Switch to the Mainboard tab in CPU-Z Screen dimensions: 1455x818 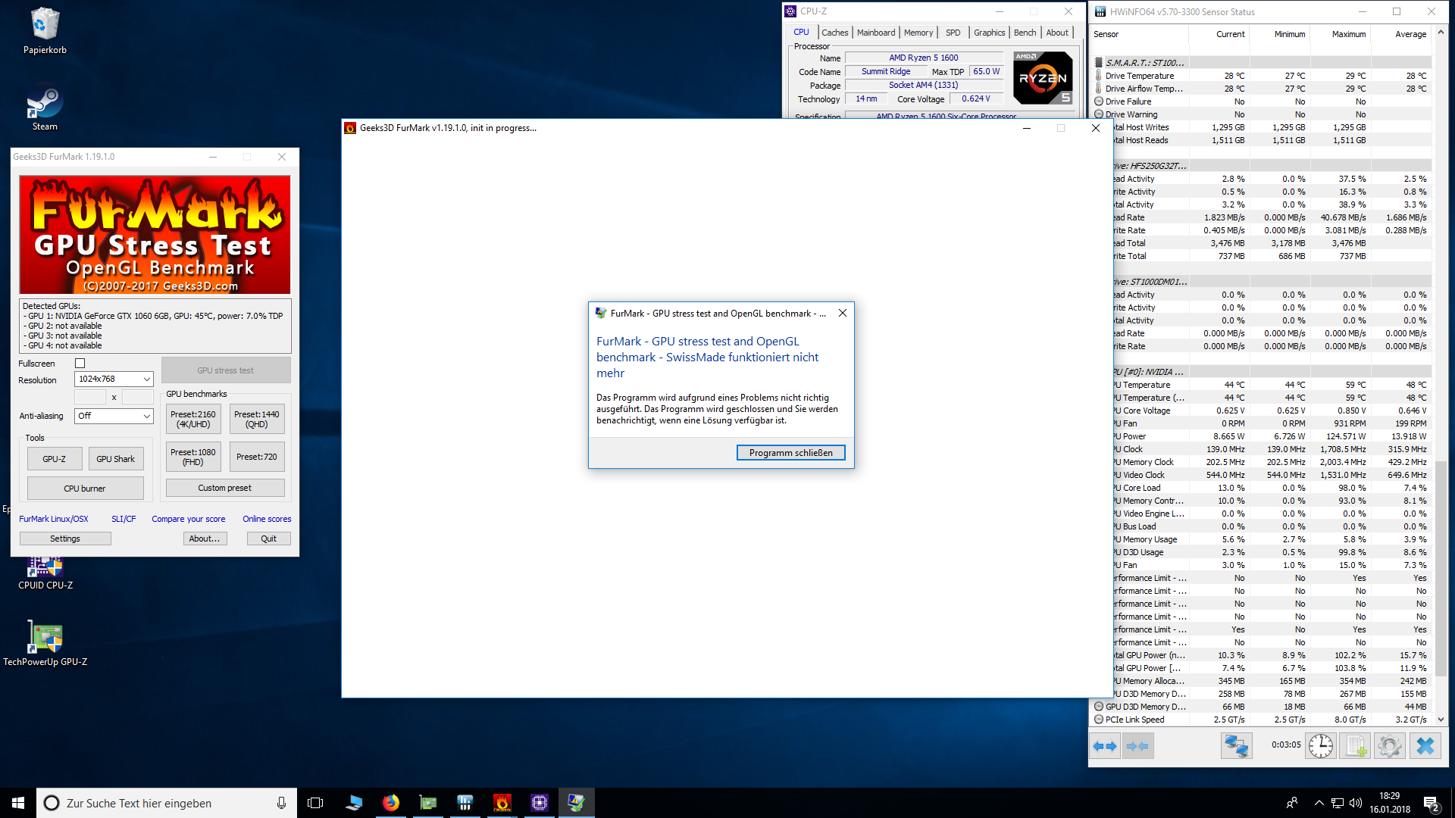click(x=875, y=33)
